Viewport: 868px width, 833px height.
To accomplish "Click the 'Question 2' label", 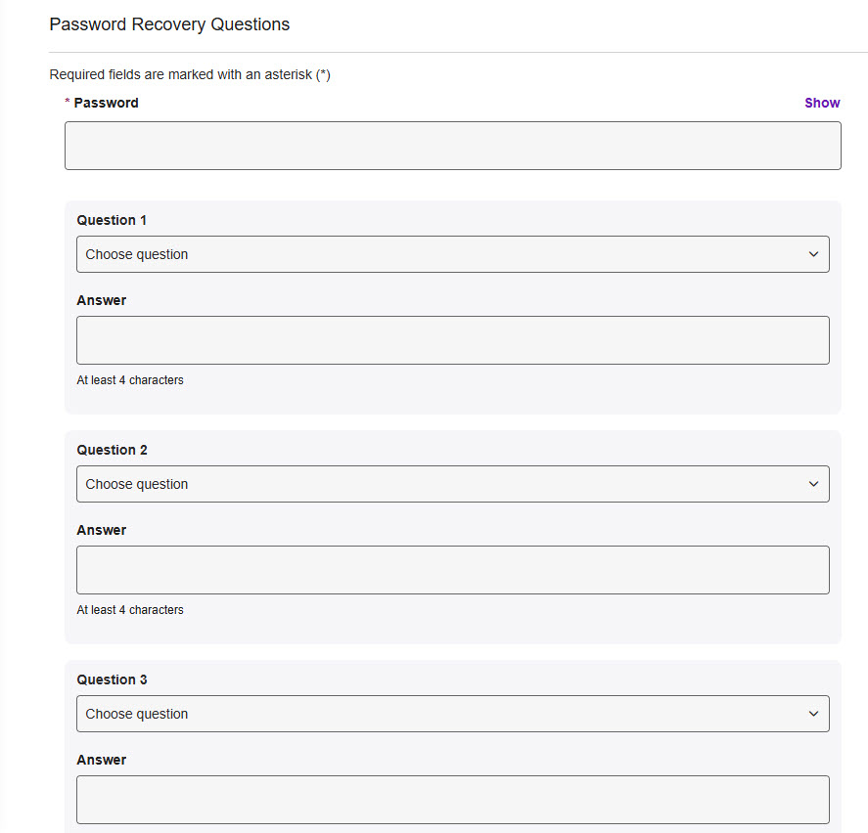I will coord(112,450).
